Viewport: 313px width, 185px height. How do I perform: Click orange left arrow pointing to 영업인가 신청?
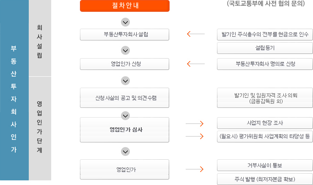[x=195, y=64]
